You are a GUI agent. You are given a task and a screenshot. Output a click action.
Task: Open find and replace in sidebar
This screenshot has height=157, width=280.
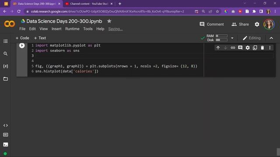6,54
